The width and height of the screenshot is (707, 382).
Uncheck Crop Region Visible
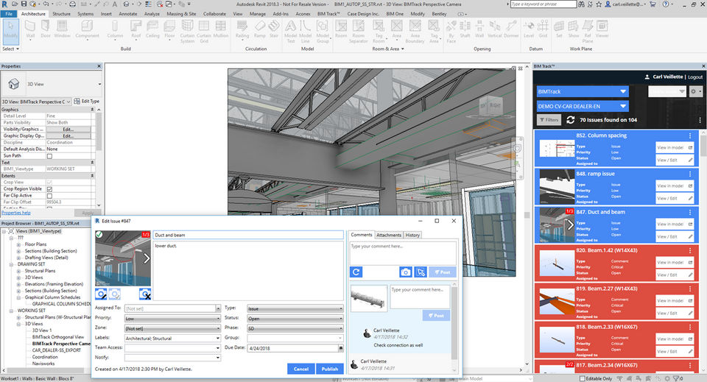pyautogui.click(x=50, y=188)
